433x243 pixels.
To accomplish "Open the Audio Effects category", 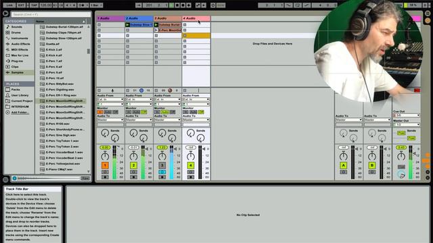I will [x=20, y=44].
